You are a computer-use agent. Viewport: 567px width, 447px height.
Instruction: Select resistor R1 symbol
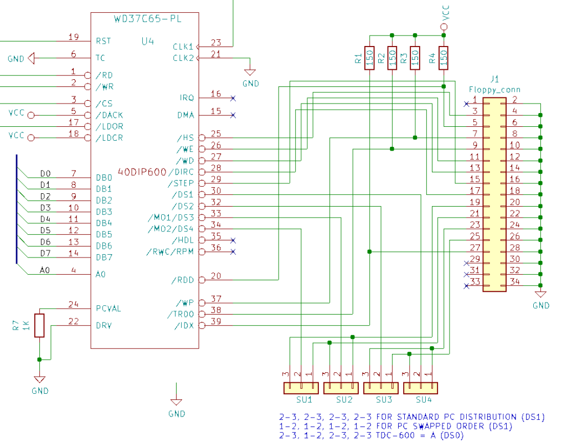pos(369,58)
